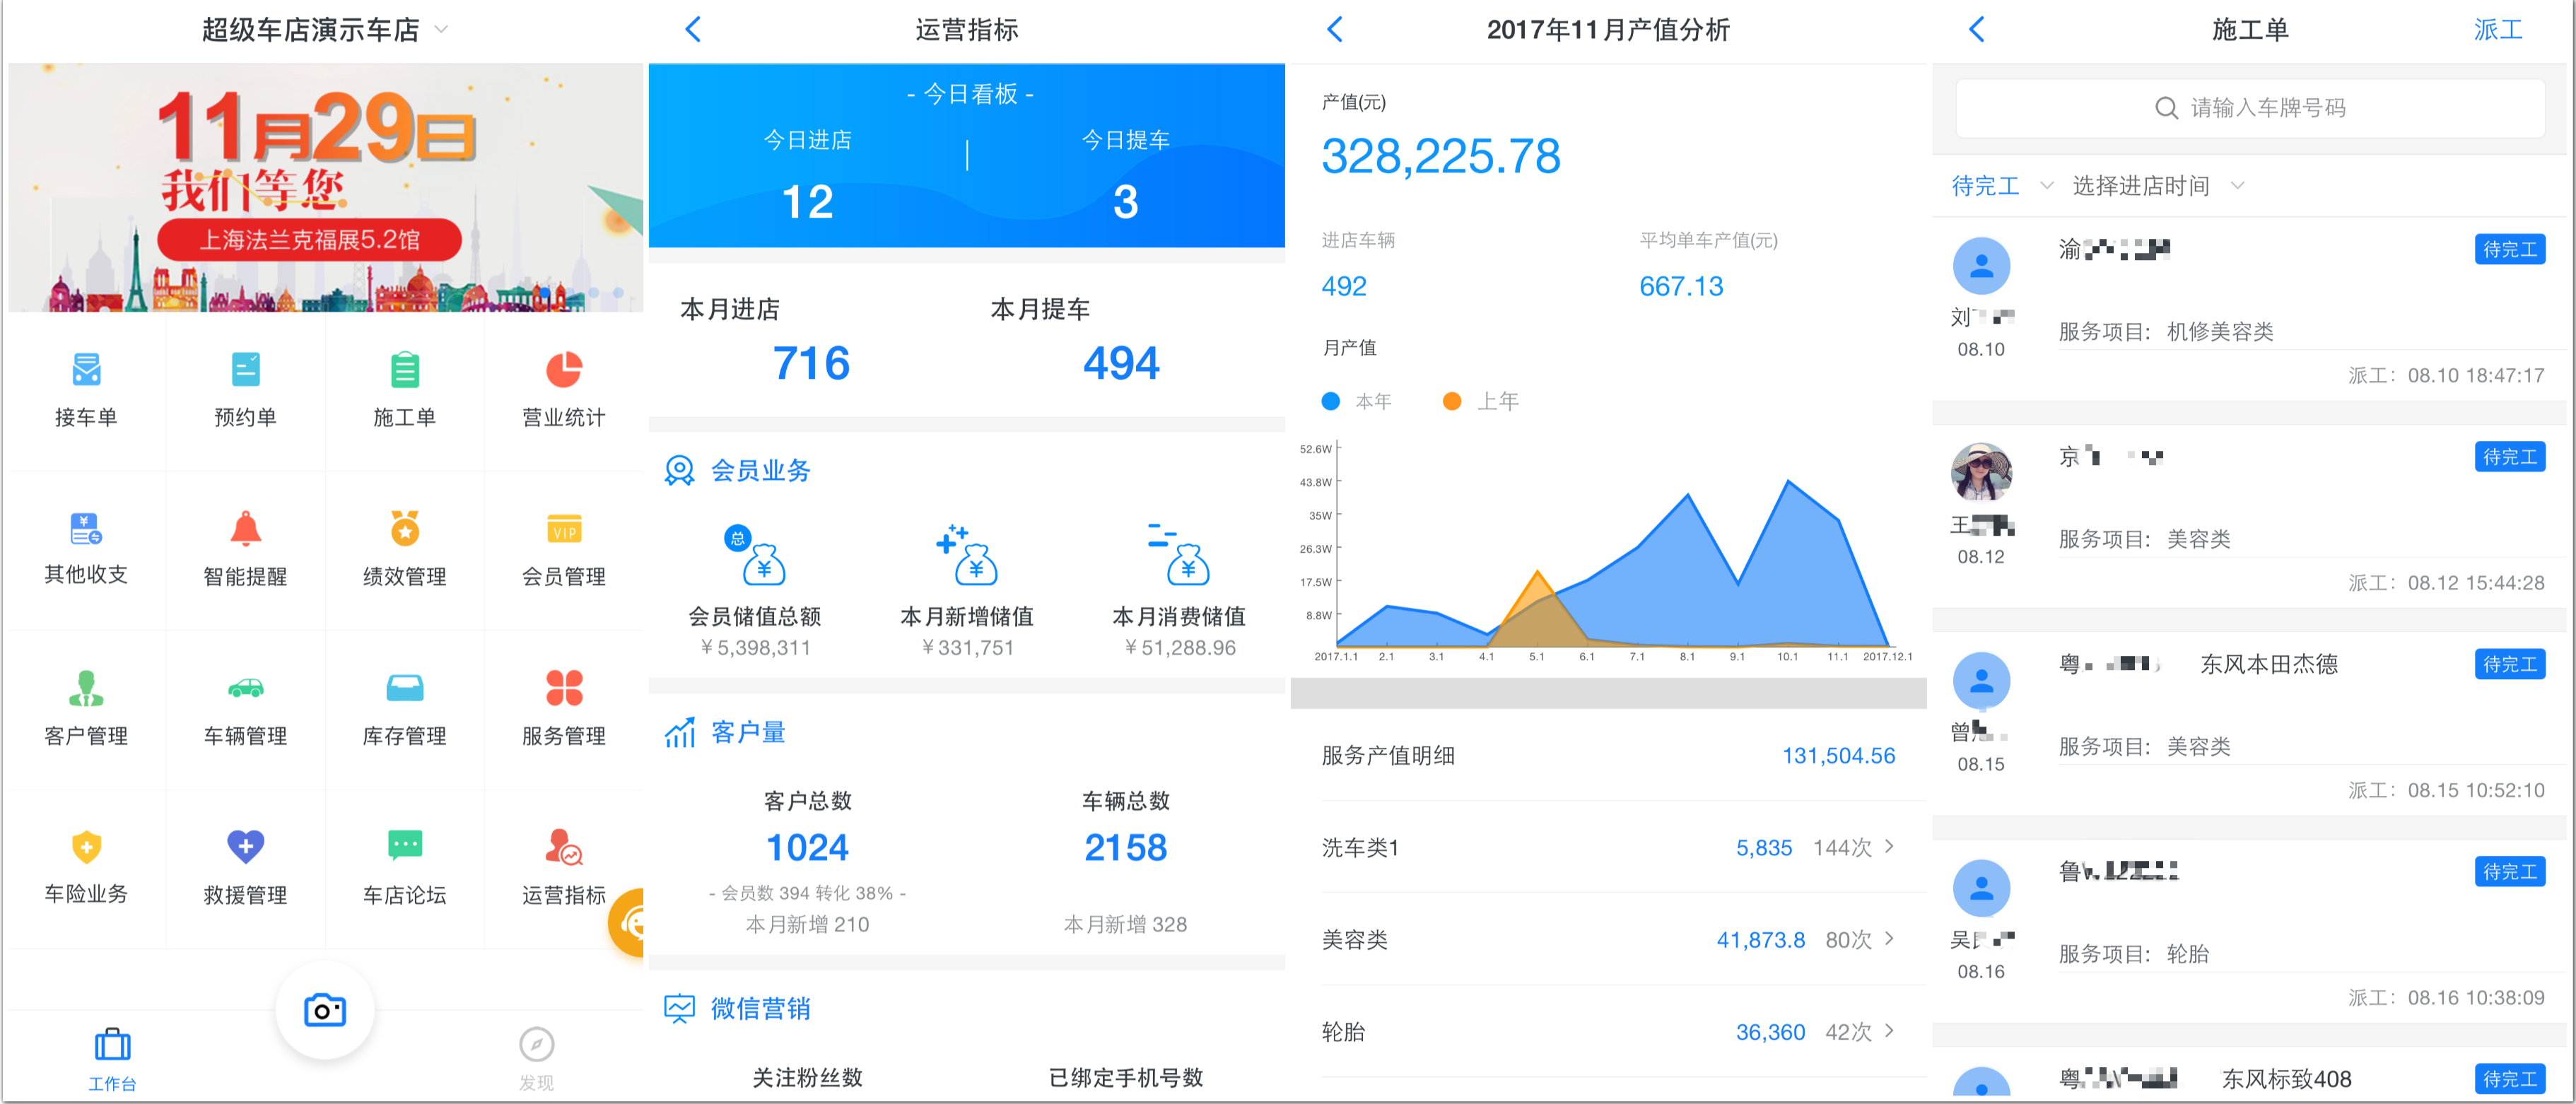Tap the 会员业务 section icon
The image size is (2576, 1104).
[680, 470]
